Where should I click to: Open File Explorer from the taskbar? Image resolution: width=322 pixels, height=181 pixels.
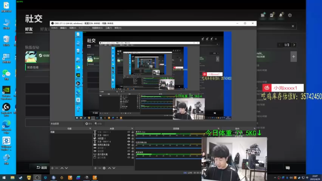point(12,178)
